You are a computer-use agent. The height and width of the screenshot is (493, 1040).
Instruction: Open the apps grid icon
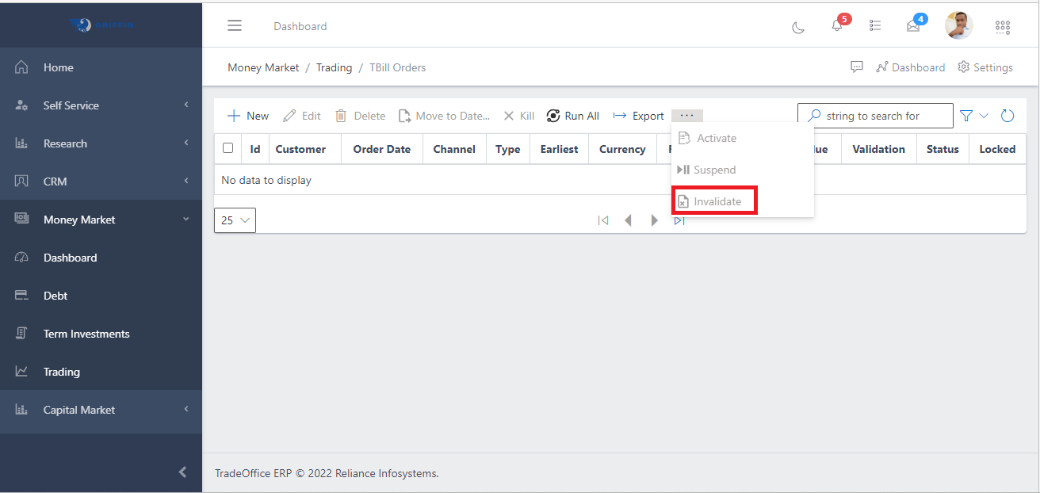(1003, 27)
